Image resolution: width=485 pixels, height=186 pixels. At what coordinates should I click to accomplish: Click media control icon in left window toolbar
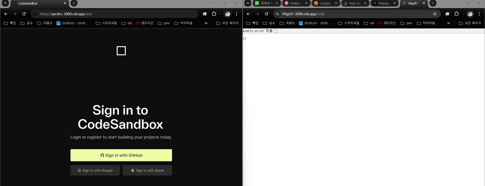pyautogui.click(x=205, y=14)
